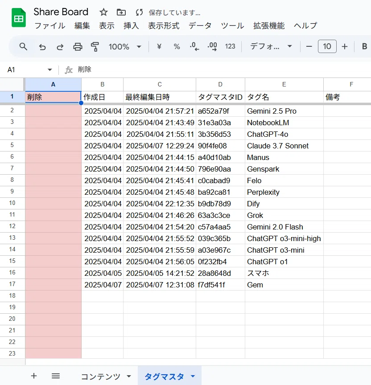The image size is (371, 385).
Task: Star the Share Board document
Action: [103, 12]
